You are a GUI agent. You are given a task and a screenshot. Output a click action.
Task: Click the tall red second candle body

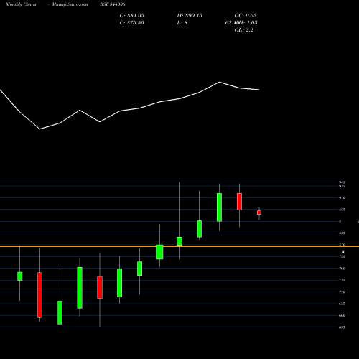(39, 295)
